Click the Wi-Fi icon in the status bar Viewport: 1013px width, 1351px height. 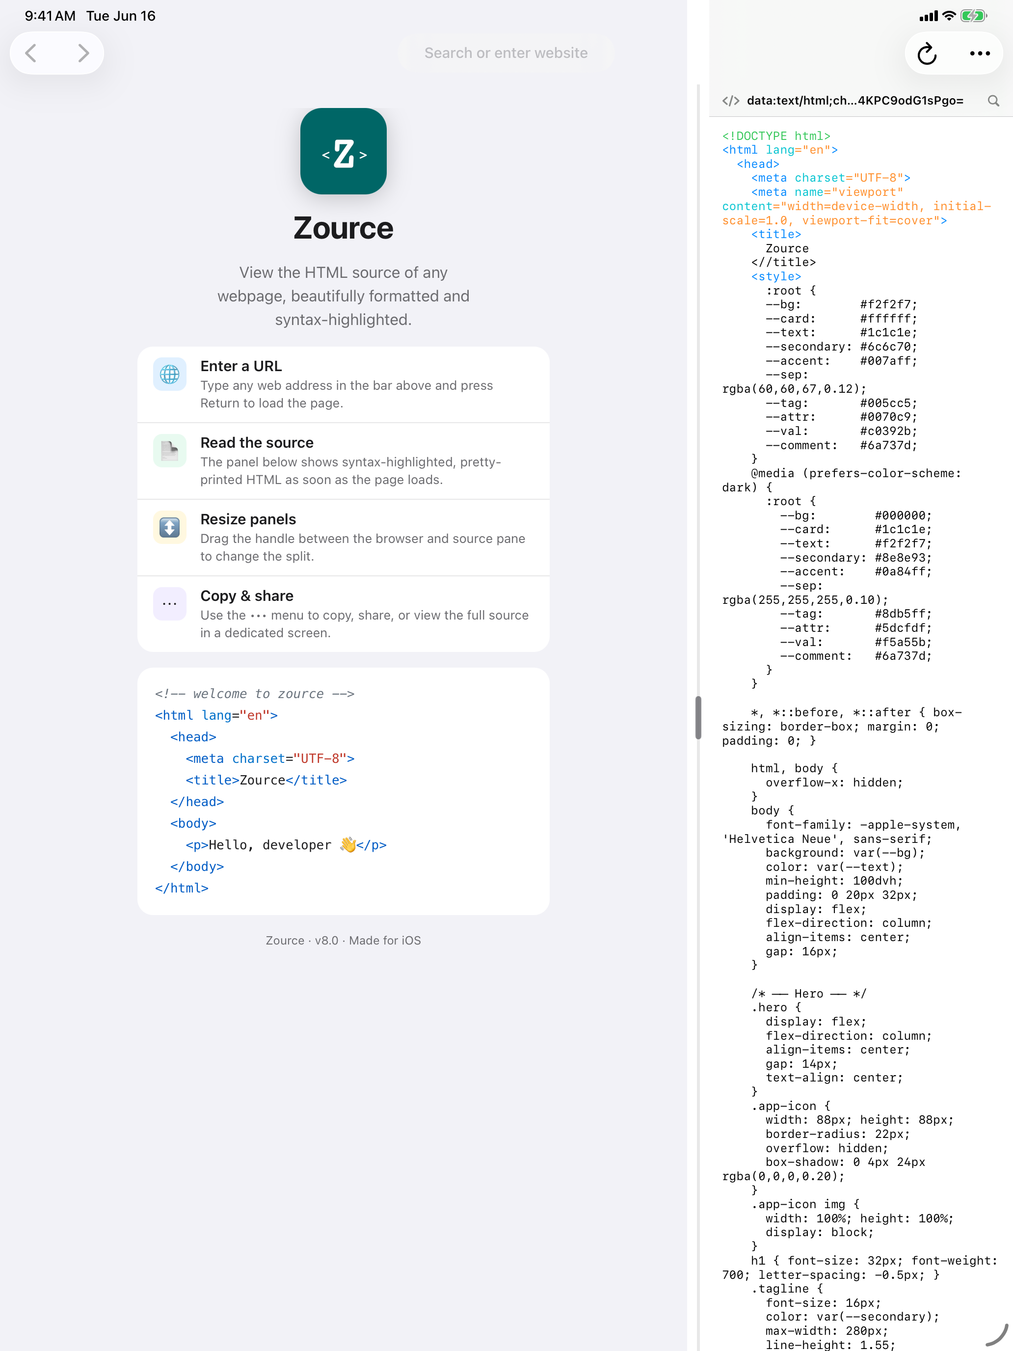pyautogui.click(x=949, y=16)
